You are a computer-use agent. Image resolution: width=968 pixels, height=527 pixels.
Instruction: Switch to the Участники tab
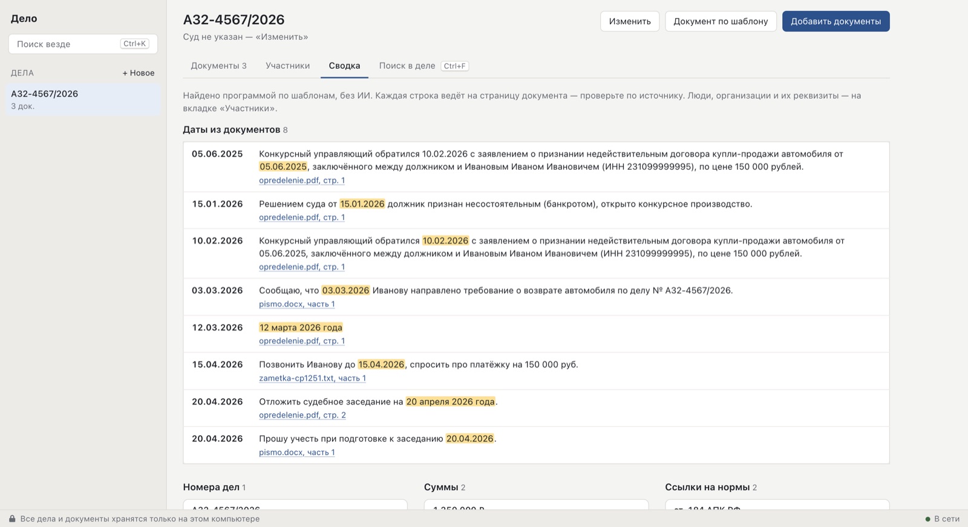point(287,66)
